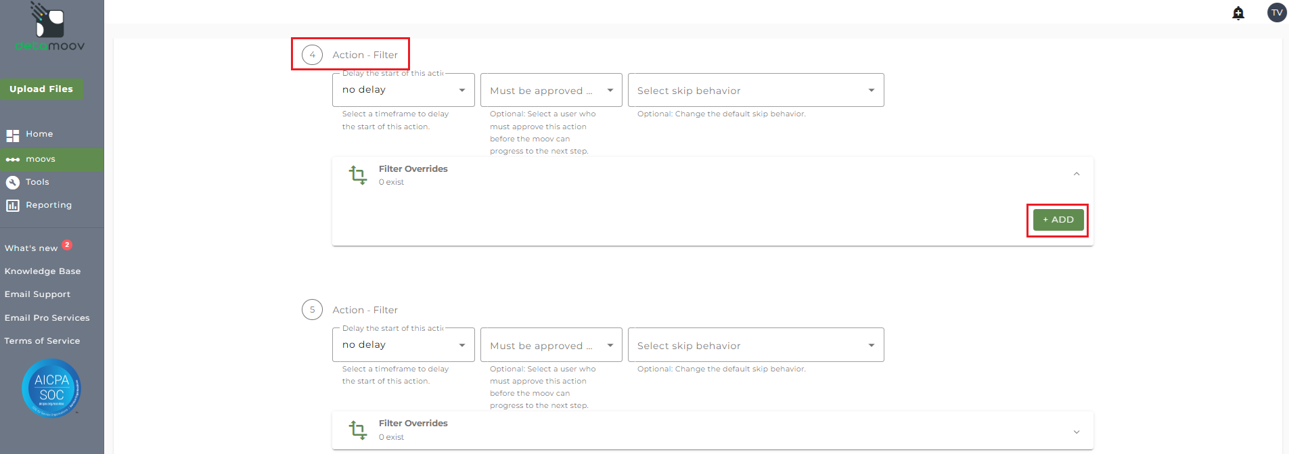Click the Tools wrench icon
Screen dimensions: 1289x454
coord(12,183)
